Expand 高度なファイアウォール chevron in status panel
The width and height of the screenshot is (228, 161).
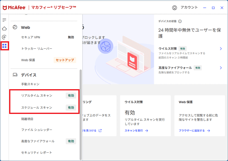221,68
